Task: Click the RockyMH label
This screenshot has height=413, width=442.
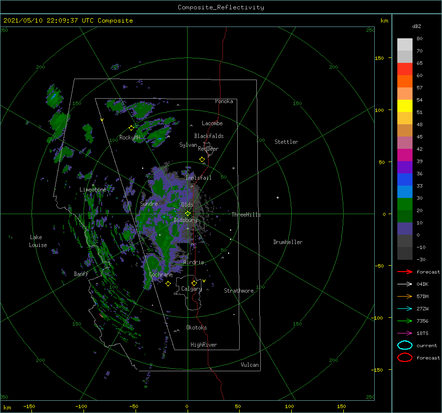Action: pyautogui.click(x=130, y=138)
